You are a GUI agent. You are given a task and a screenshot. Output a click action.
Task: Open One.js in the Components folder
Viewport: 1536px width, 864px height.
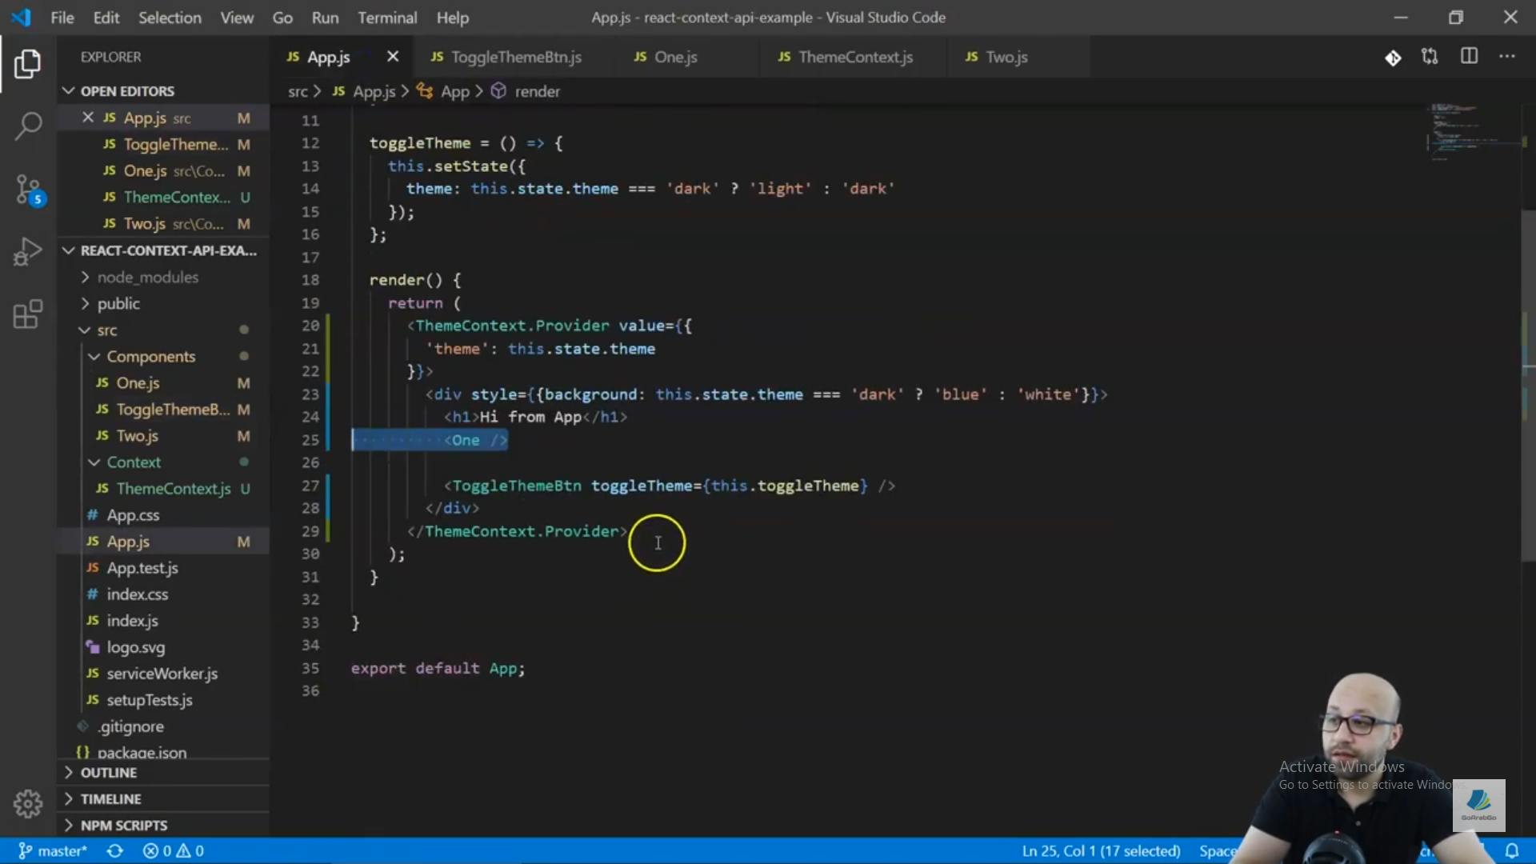pyautogui.click(x=163, y=382)
